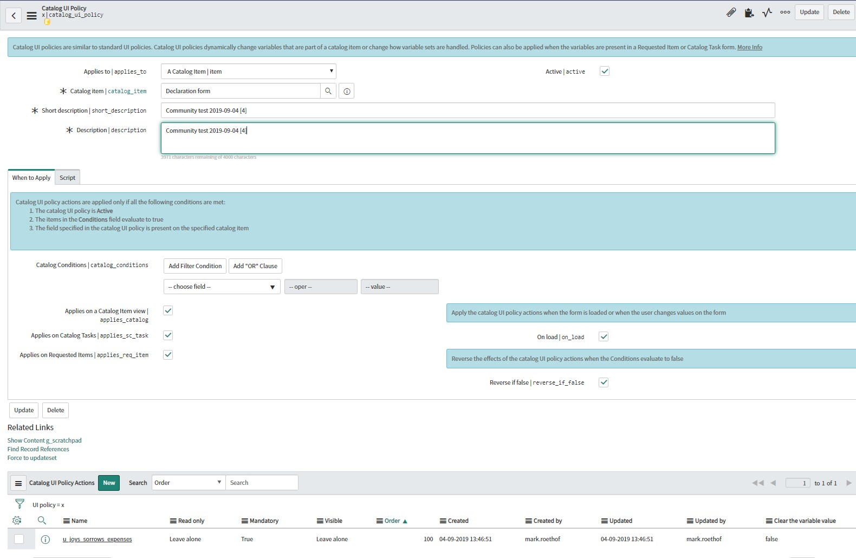Select the u_joys_sorrows_expenses row checkbox
This screenshot has width=856, height=558.
[x=19, y=539]
